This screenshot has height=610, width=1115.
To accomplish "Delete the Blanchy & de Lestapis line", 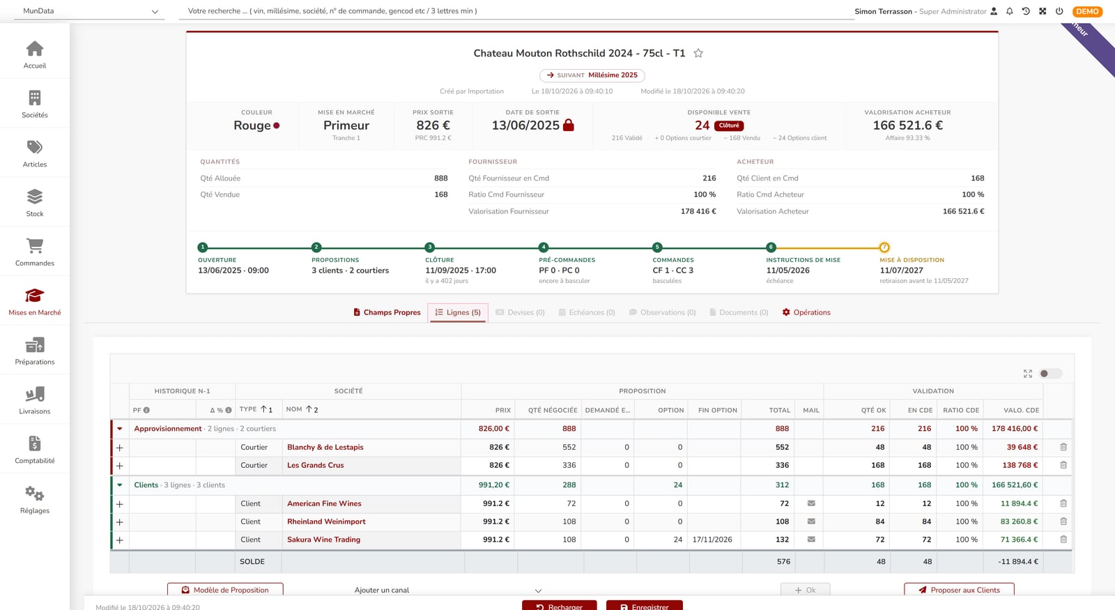I will [1063, 447].
